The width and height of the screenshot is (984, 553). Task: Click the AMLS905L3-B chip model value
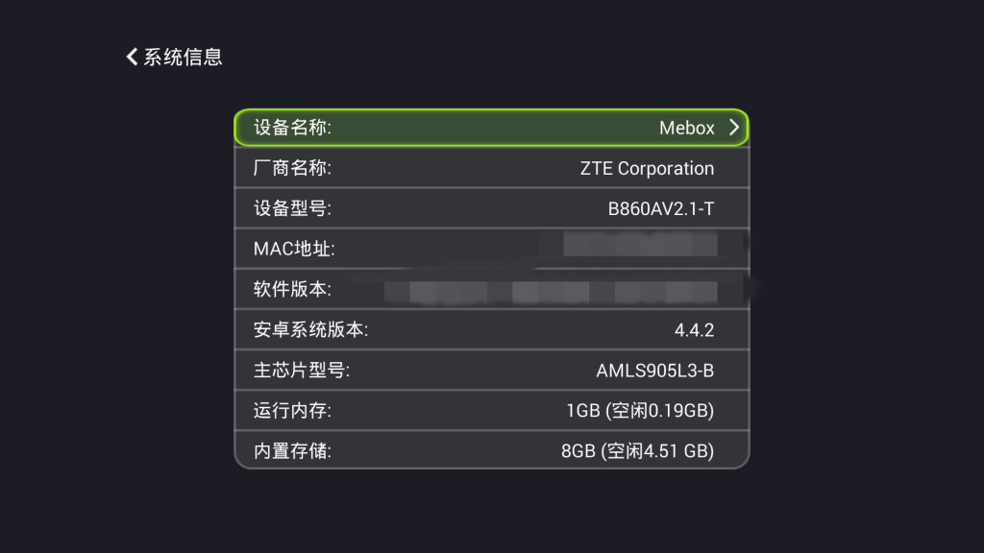(x=654, y=371)
